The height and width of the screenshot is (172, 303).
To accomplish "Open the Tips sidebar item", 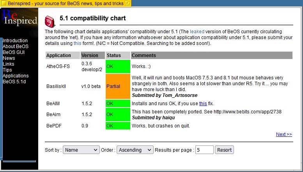I will (7, 70).
